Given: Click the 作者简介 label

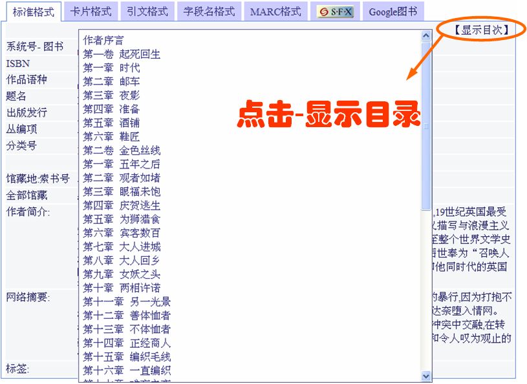Looking at the screenshot, I should click(x=28, y=212).
